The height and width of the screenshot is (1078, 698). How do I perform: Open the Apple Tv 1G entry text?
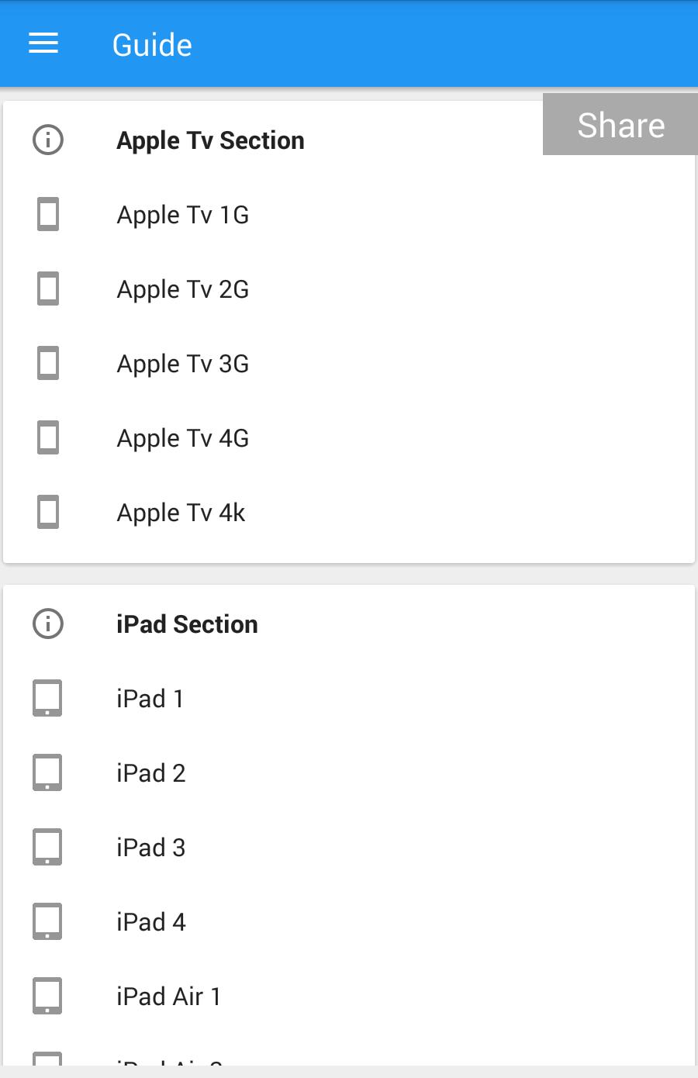[183, 215]
